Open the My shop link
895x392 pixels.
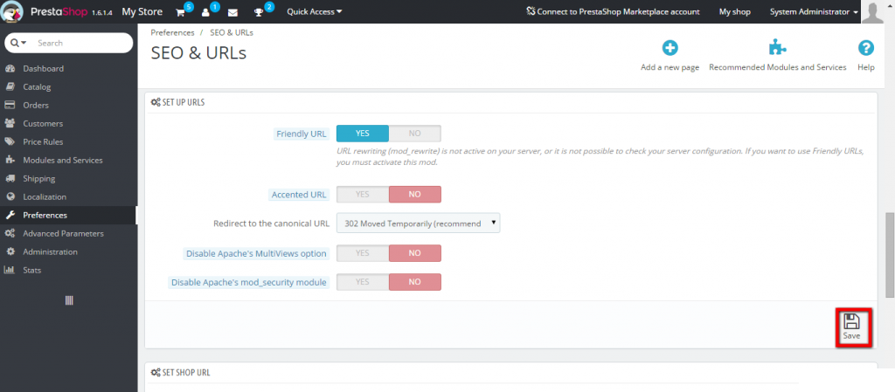pyautogui.click(x=734, y=11)
